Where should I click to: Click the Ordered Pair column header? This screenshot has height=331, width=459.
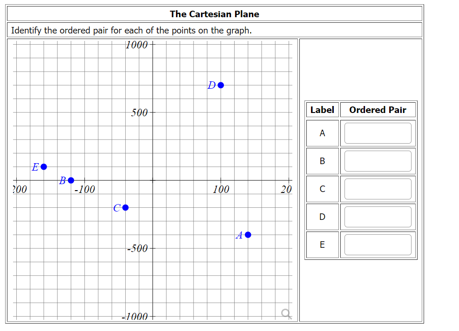click(x=378, y=110)
